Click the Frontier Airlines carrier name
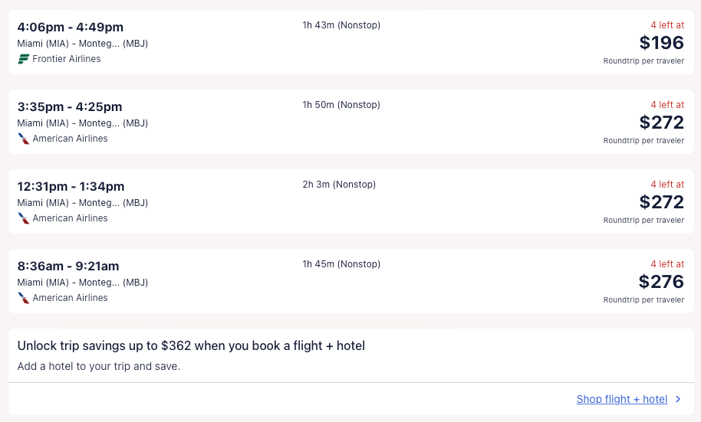701x422 pixels. point(67,59)
